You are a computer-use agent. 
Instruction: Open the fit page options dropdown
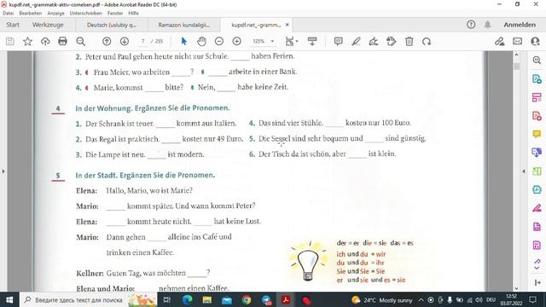(x=292, y=42)
